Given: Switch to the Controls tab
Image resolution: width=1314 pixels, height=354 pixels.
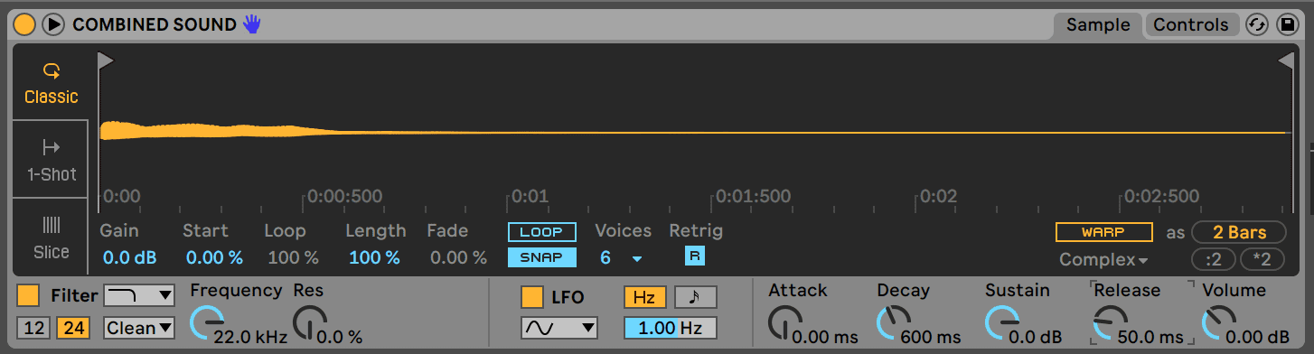Looking at the screenshot, I should [1189, 25].
